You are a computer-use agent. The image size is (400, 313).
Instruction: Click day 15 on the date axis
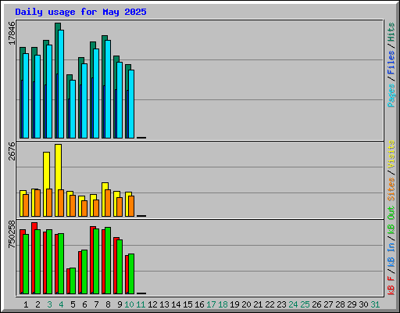coord(187,304)
